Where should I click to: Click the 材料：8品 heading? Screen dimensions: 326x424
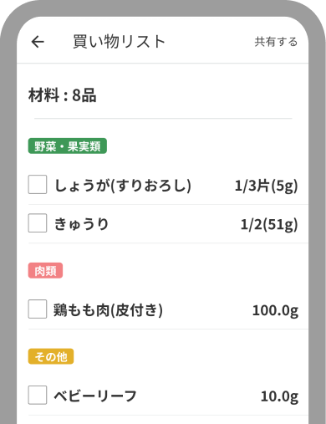coord(63,95)
